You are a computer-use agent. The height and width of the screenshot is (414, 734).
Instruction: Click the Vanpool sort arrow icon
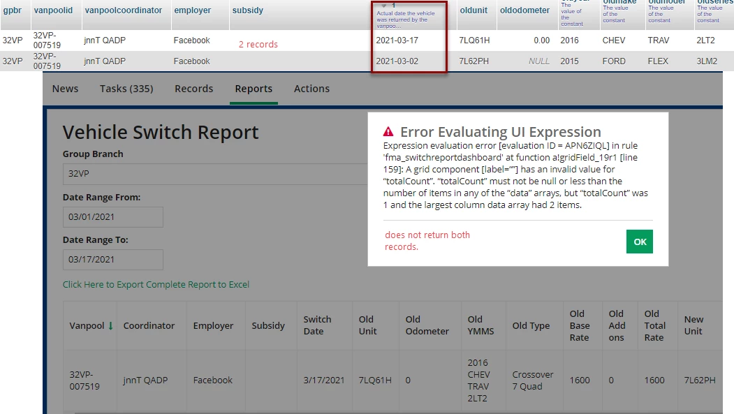coord(110,325)
